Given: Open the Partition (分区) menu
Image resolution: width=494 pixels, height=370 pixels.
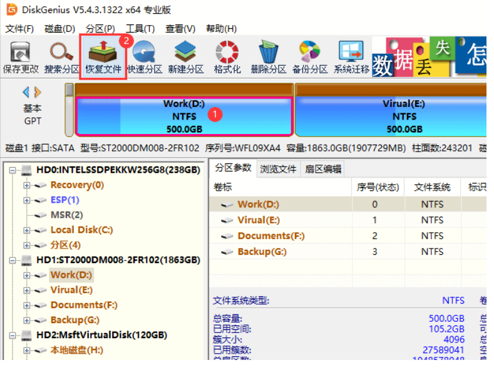Looking at the screenshot, I should tap(100, 29).
